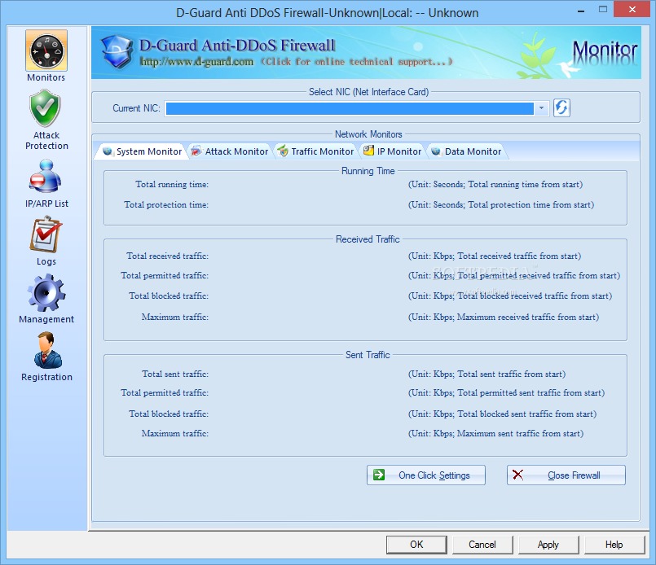Click '(Unit: Kbps; Total blocked received traffic from start)'

click(510, 296)
